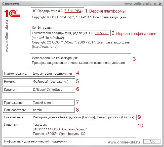Viewport: 164px width, 147px height.
Task: Click application value 'Тонкий клиент'
Action: 44,103
